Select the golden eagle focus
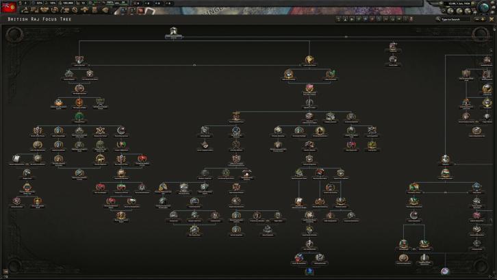This screenshot has width=497, height=280. click(x=309, y=60)
